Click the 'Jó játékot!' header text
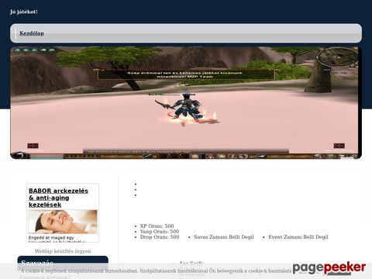This screenshot has width=372, height=279. click(24, 12)
